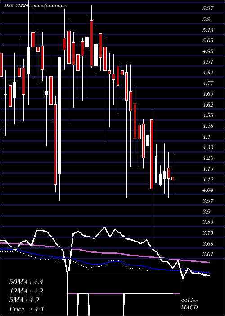The image size is (225, 316).
Task: Click the 5.27 price axis label
Action: click(208, 9)
